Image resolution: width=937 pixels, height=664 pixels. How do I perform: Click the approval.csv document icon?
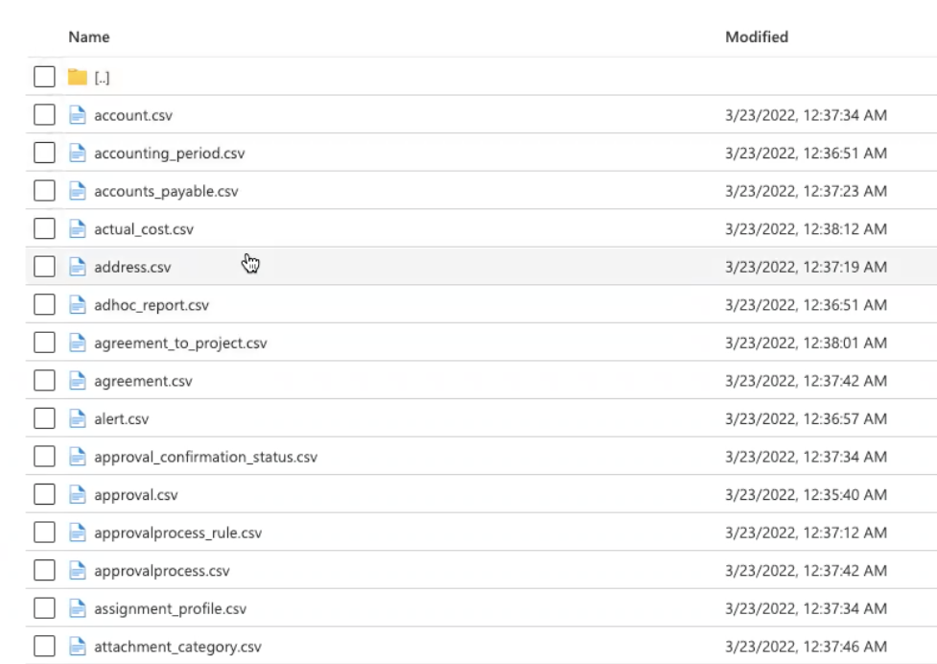[78, 495]
